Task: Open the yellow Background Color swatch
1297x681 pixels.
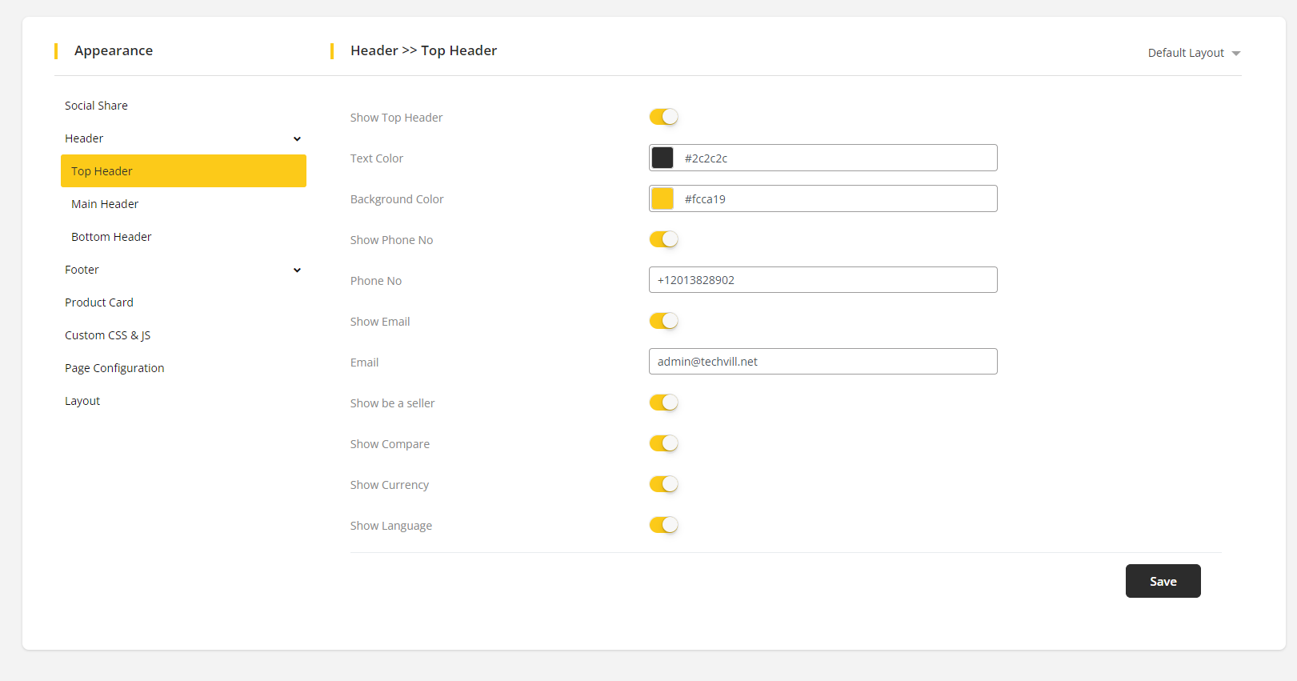Action: coord(663,198)
